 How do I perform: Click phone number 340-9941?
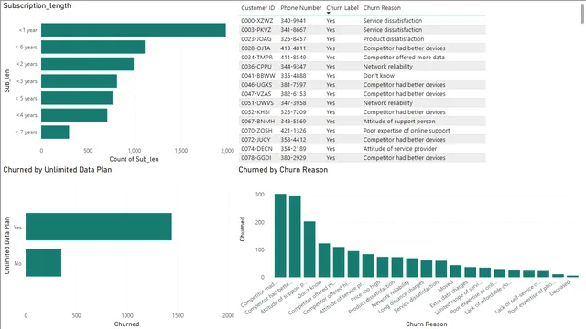click(293, 21)
